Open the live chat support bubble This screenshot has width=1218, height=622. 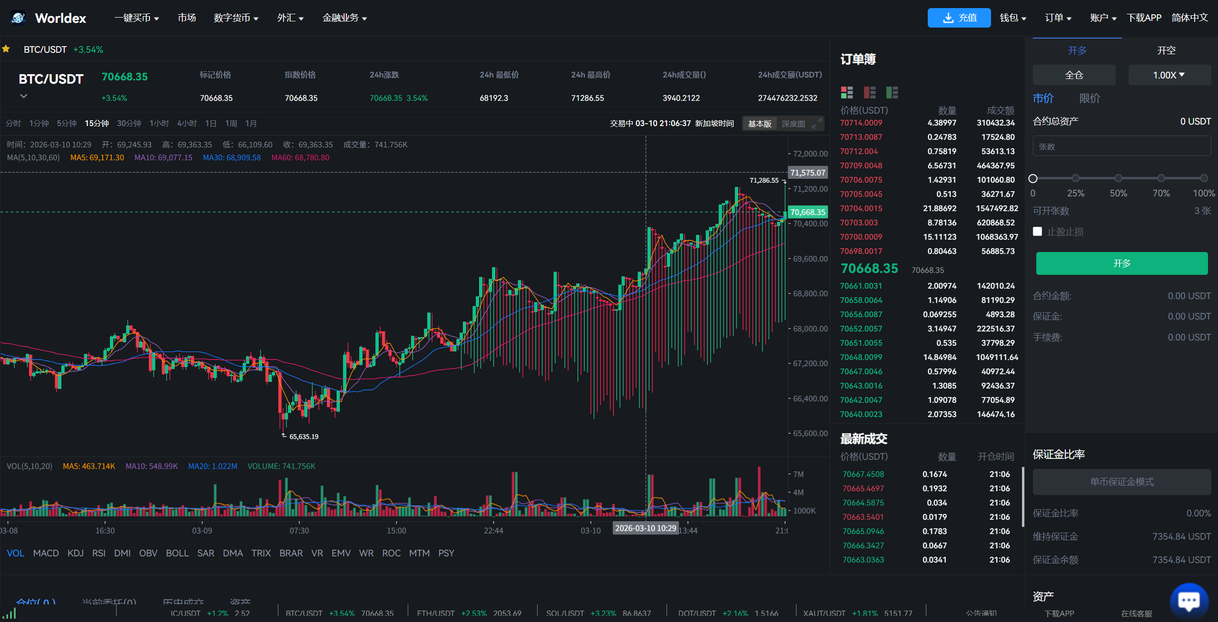click(1189, 601)
